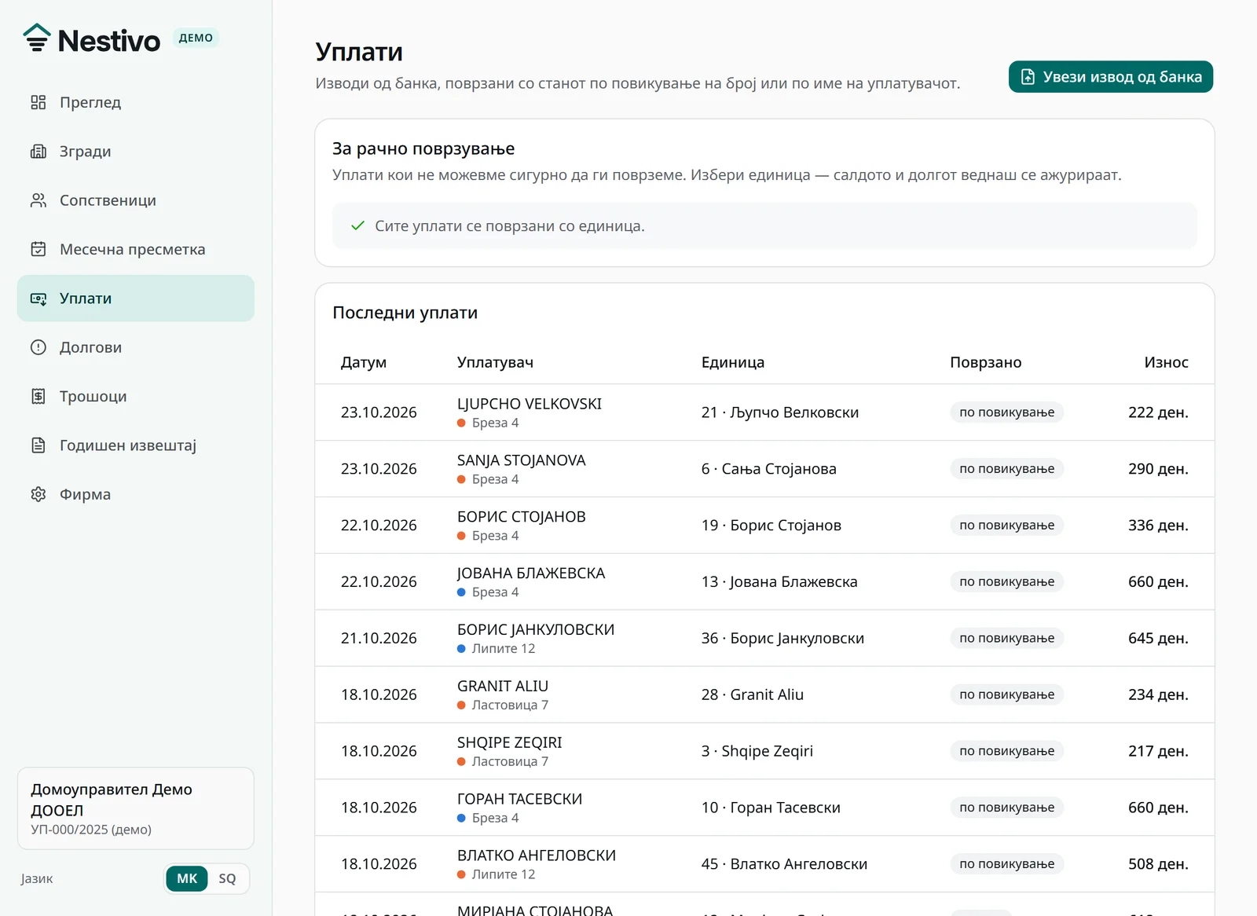Click the Домоуправител Демо ДООЕЛ company card
The image size is (1257, 916).
tap(136, 808)
